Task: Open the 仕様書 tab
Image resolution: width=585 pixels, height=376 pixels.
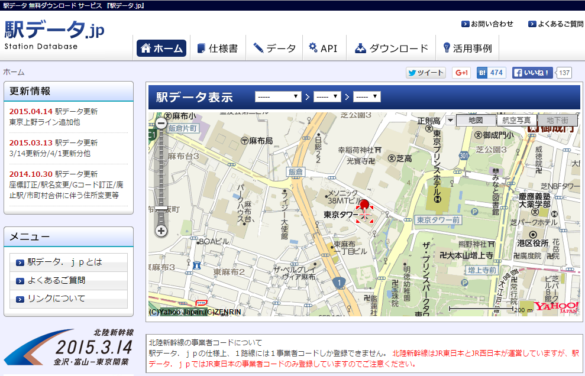Action: coord(218,48)
